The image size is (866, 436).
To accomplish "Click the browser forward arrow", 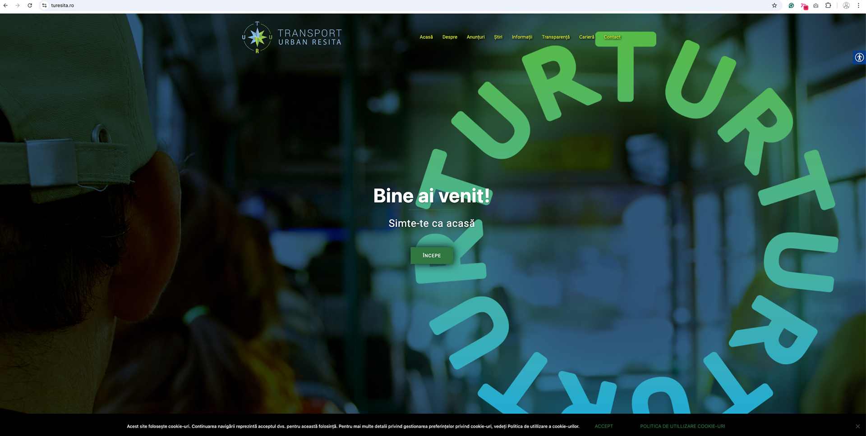I will [x=18, y=5].
